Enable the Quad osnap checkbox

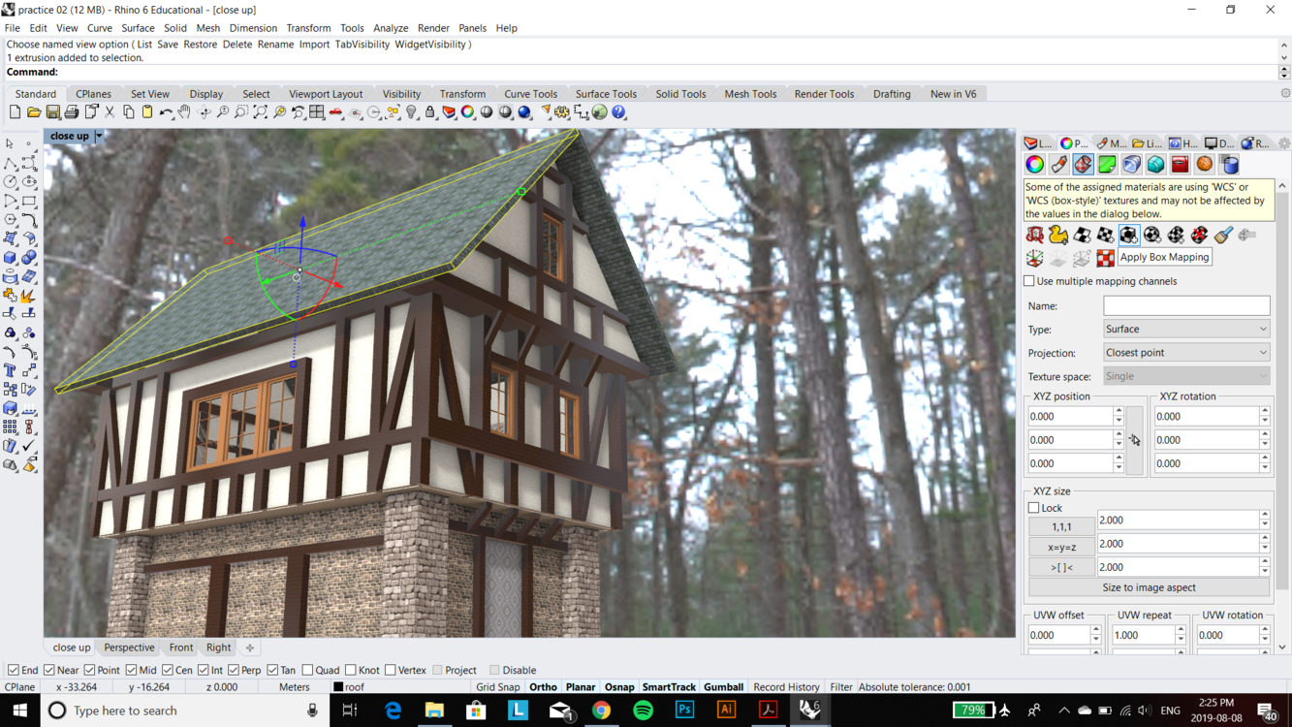point(307,670)
